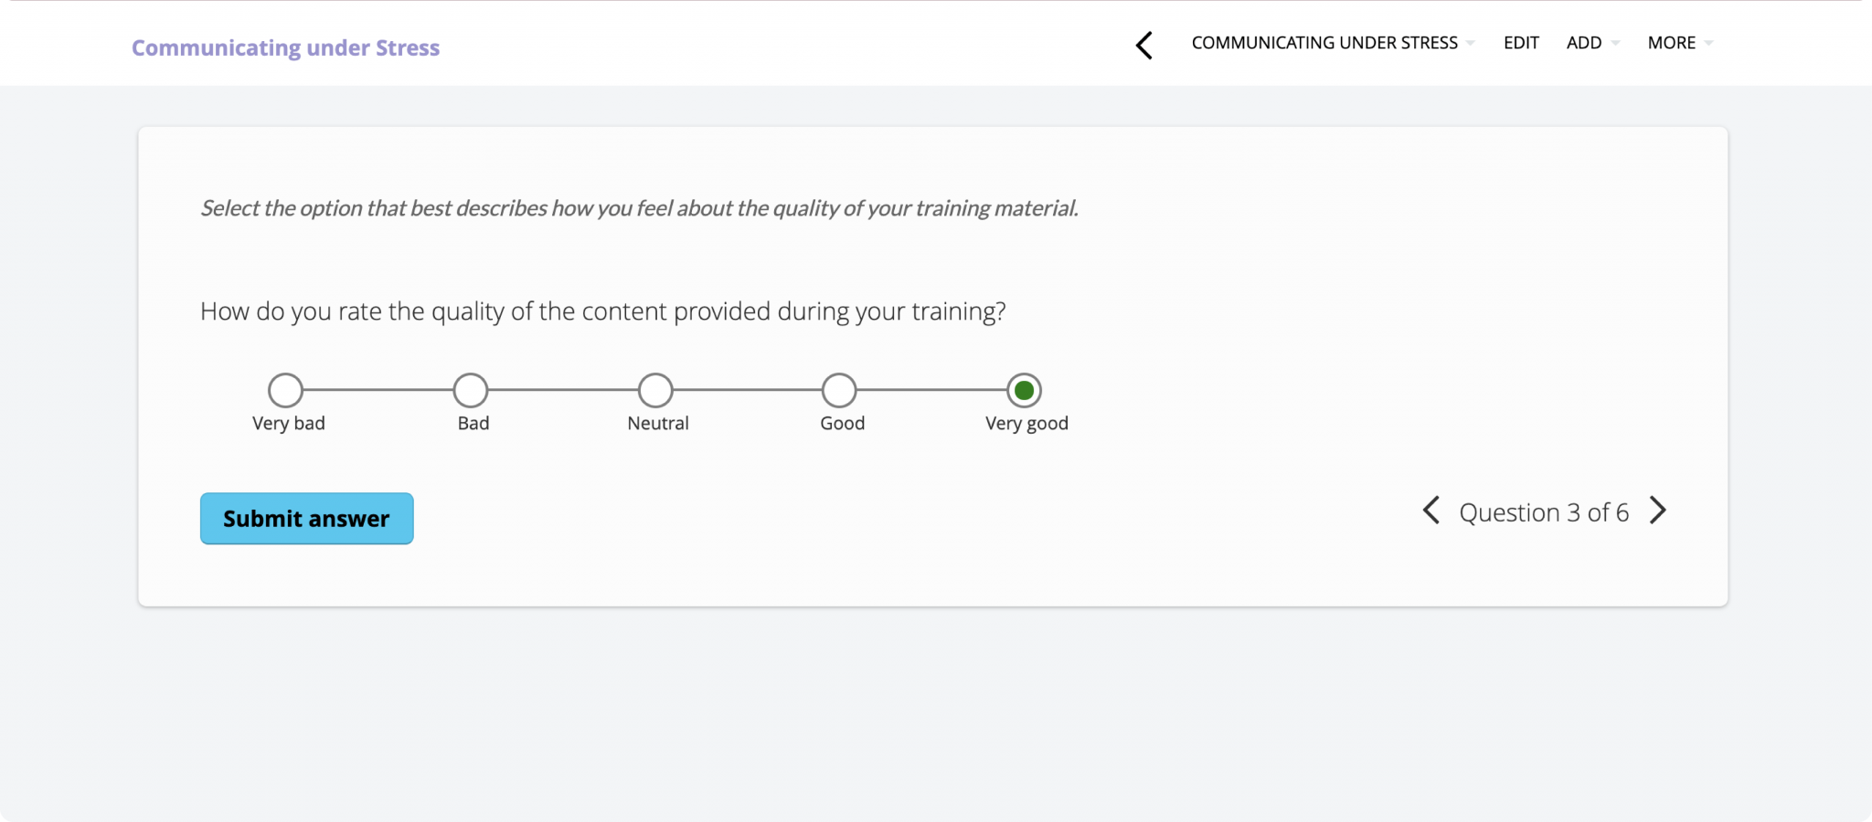Viewport: 1872px width, 822px height.
Task: Click the "Very good" label text
Action: pyautogui.click(x=1026, y=424)
